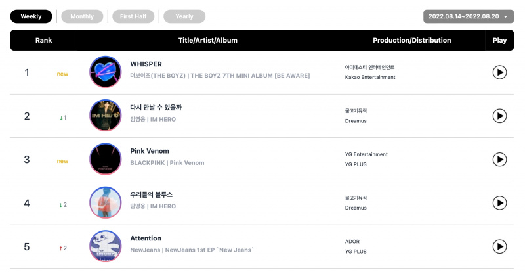Open 우리들의 블루스 album art thumbnail
The width and height of the screenshot is (525, 272).
(106, 202)
